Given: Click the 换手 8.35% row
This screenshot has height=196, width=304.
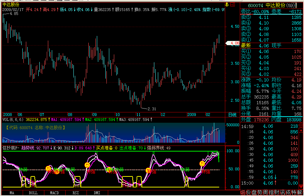Looking at the screenshot, I should pos(255,108).
